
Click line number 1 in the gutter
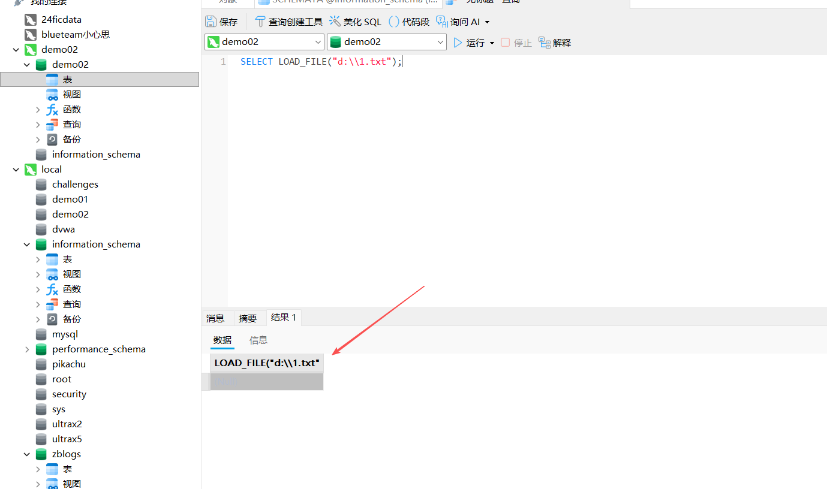point(223,62)
